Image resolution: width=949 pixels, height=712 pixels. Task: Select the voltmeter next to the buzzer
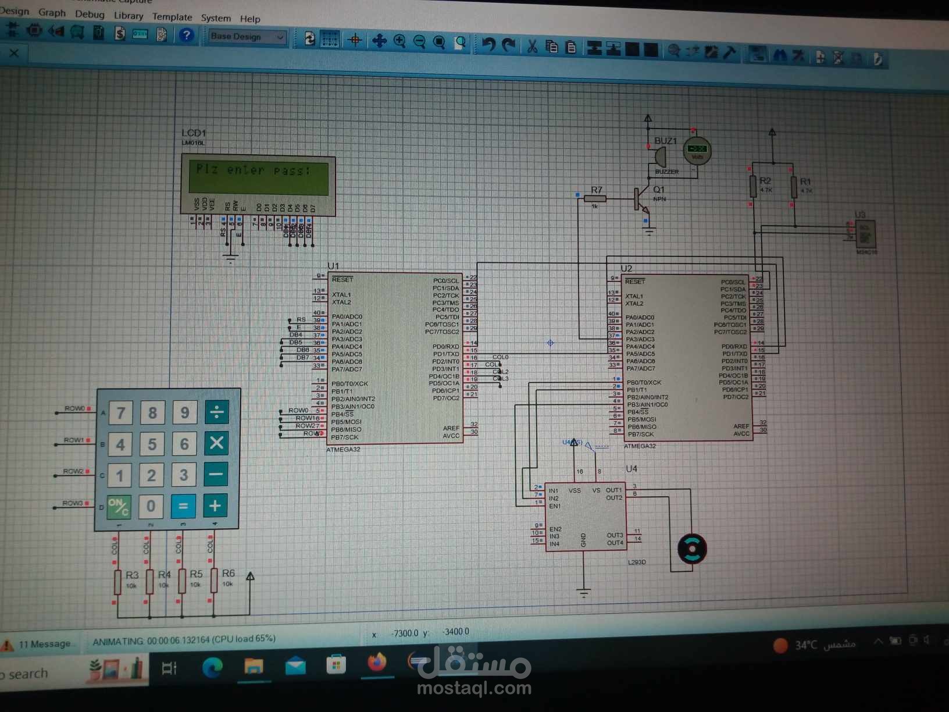[x=697, y=151]
